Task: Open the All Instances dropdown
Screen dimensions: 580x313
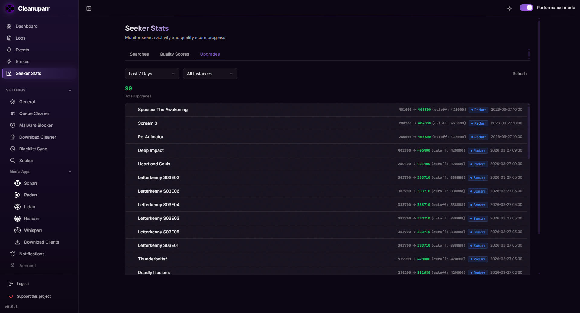Action: 210,74
